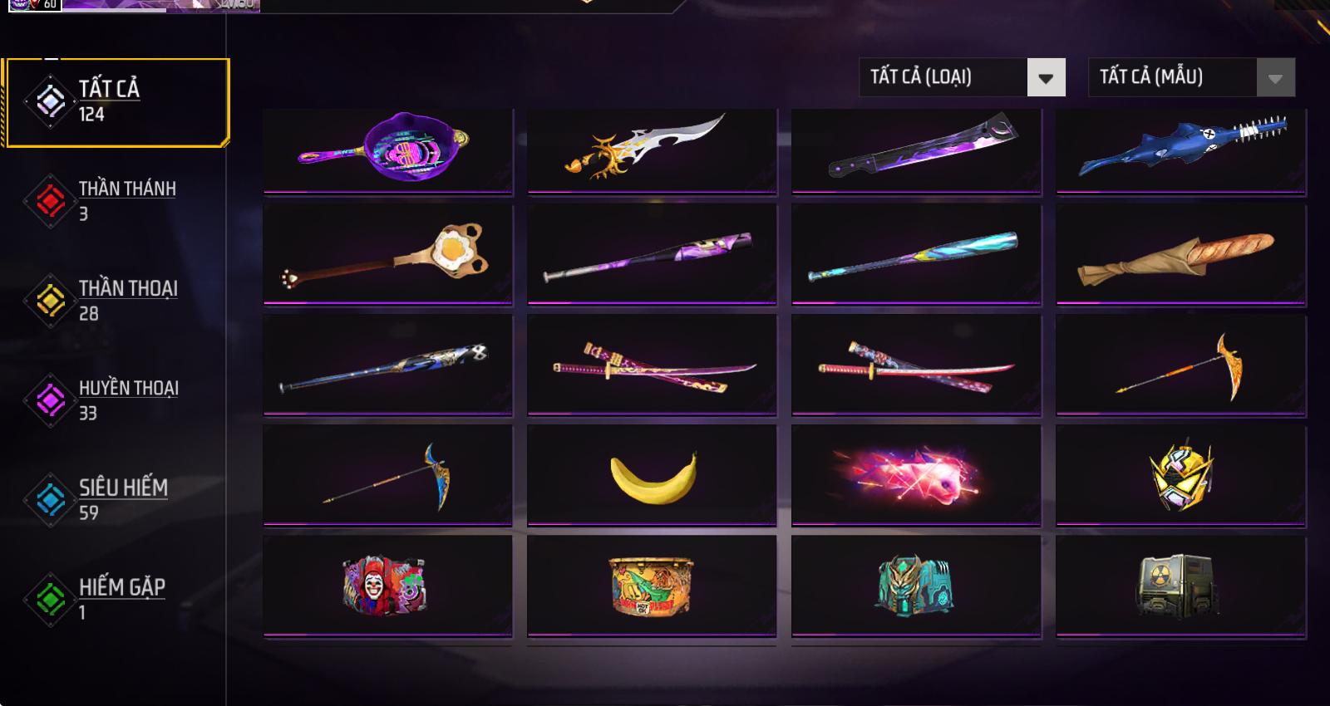Select the TẤT CẢ 124 category

pyautogui.click(x=116, y=102)
